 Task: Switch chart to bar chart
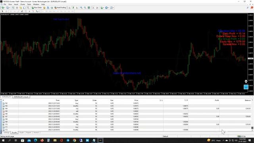[x=69, y=8]
